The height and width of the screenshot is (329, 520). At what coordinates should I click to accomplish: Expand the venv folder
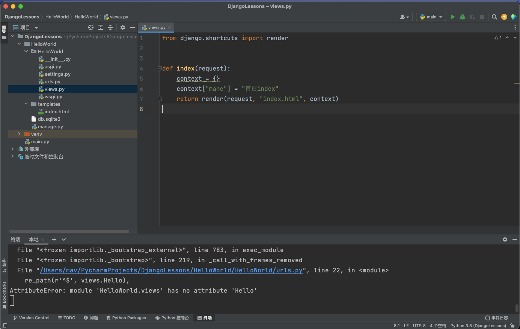[x=19, y=134]
